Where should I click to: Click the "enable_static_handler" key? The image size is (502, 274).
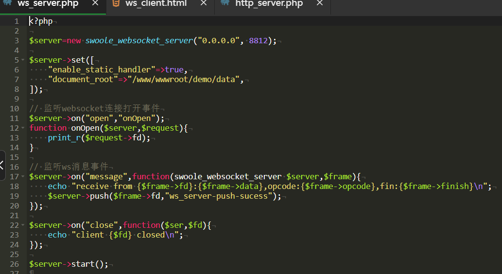pyautogui.click(x=102, y=70)
